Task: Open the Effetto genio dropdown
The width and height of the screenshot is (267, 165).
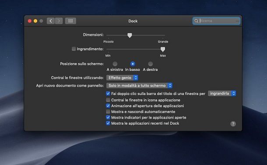Action: [x=122, y=77]
